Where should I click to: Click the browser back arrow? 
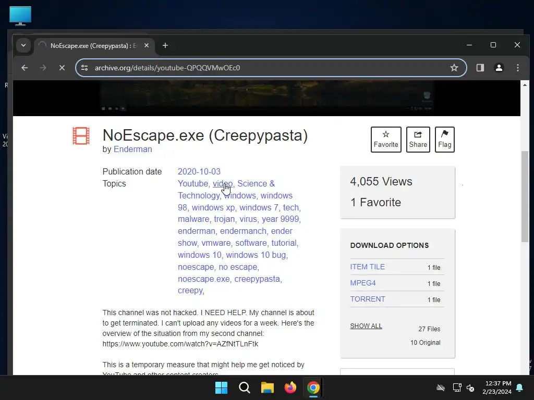(x=25, y=68)
